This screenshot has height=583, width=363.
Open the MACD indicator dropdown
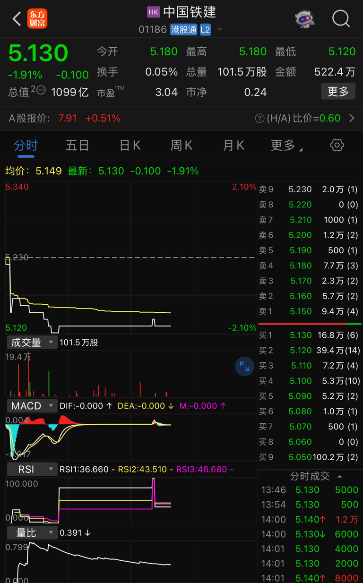tap(32, 406)
